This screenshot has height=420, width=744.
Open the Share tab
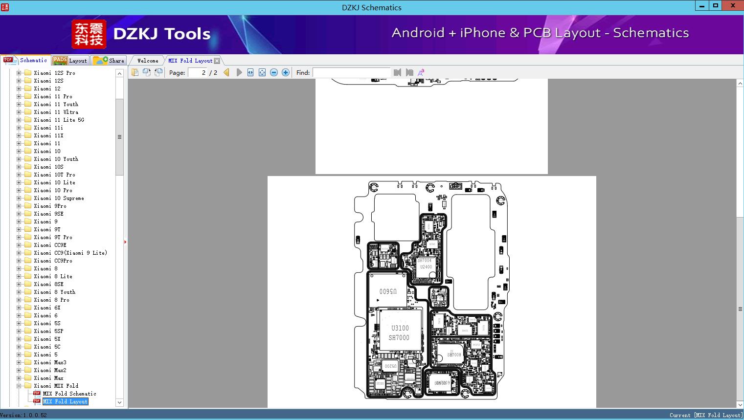coord(109,61)
